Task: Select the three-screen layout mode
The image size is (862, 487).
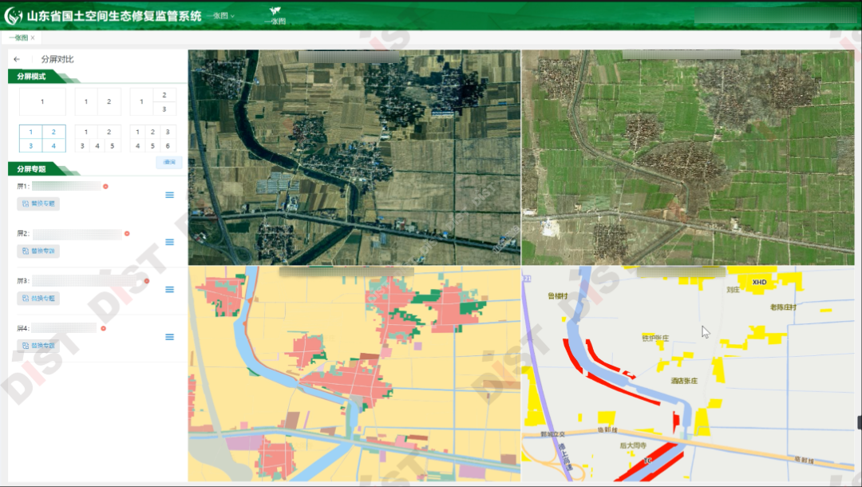Action: [152, 101]
